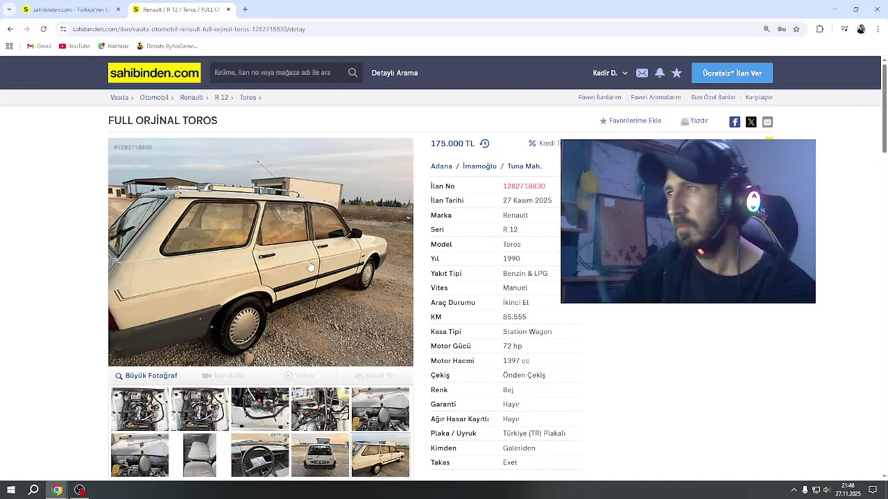Click Tuna Mah. neighborhood link
This screenshot has width=888, height=499.
pos(524,166)
